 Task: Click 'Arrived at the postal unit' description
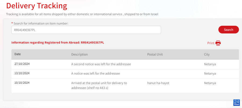pos(99,85)
